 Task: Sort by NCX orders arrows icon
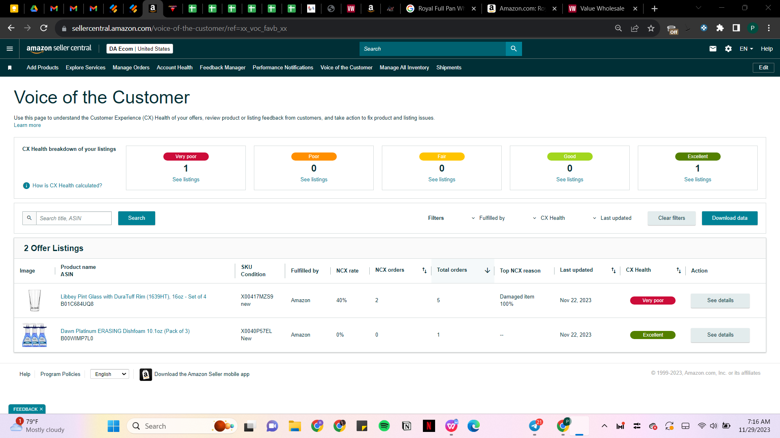pos(424,271)
